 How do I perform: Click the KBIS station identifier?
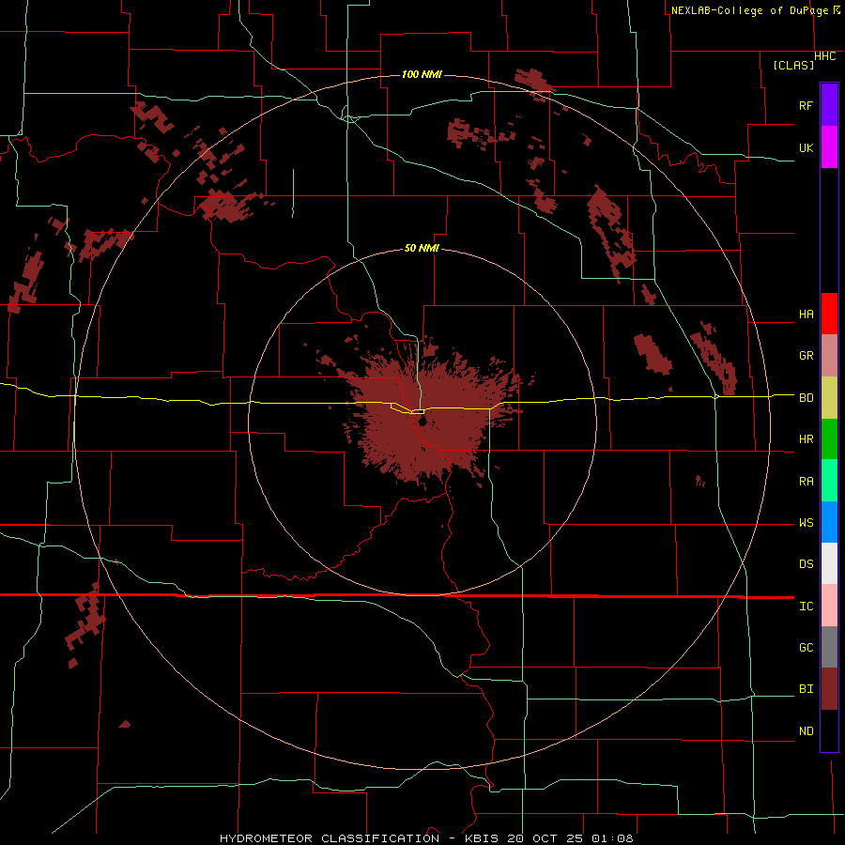pyautogui.click(x=482, y=838)
